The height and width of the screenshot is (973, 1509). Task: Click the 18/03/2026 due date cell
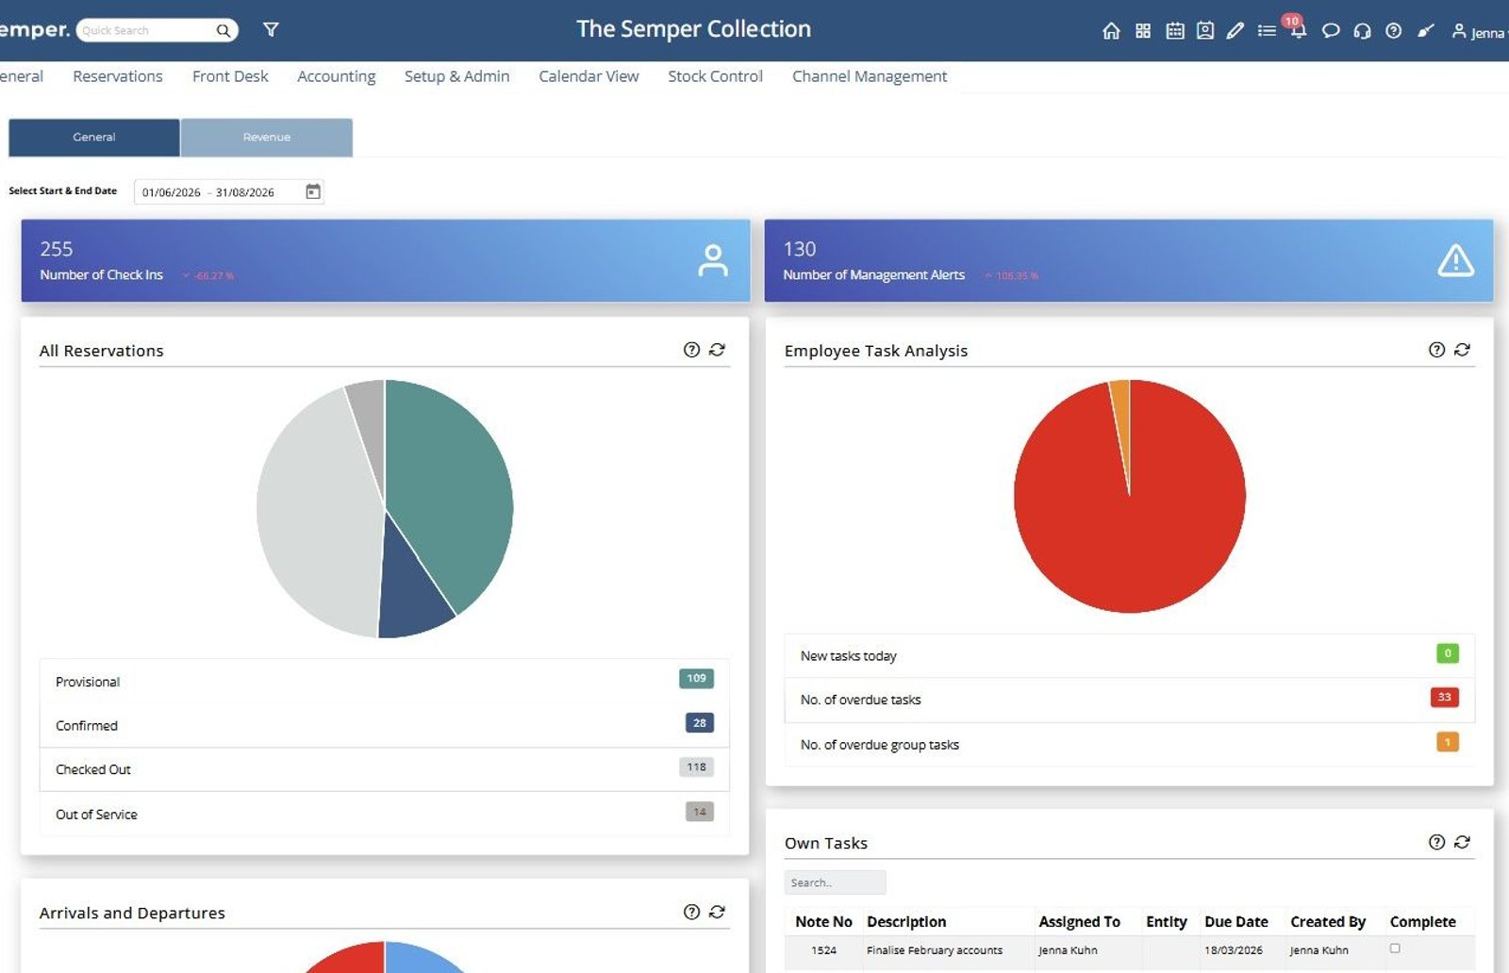coord(1234,950)
